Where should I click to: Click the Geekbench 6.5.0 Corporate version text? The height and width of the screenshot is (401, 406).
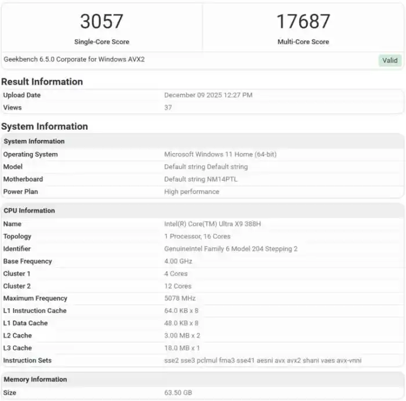pos(74,59)
